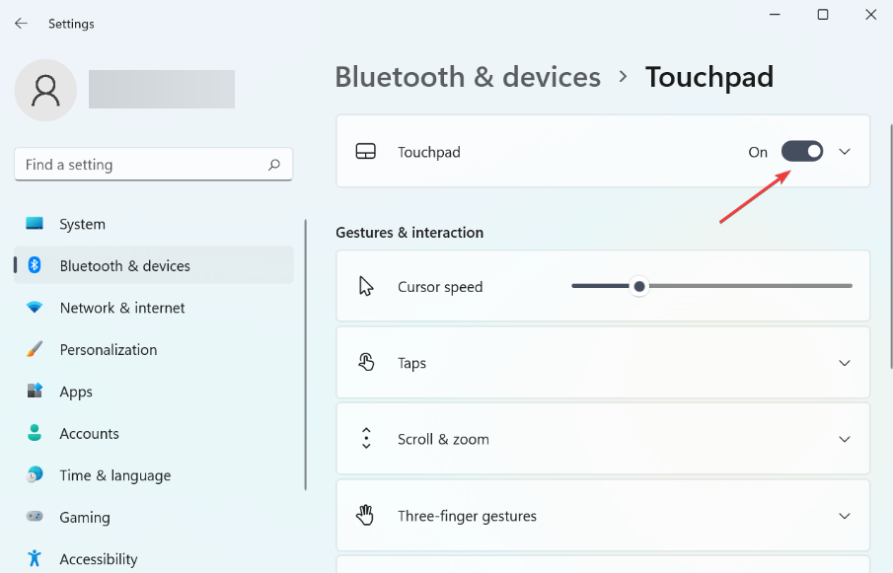Expand the Touchpad options chevron
Viewport: 893px width, 573px height.
pyautogui.click(x=845, y=151)
